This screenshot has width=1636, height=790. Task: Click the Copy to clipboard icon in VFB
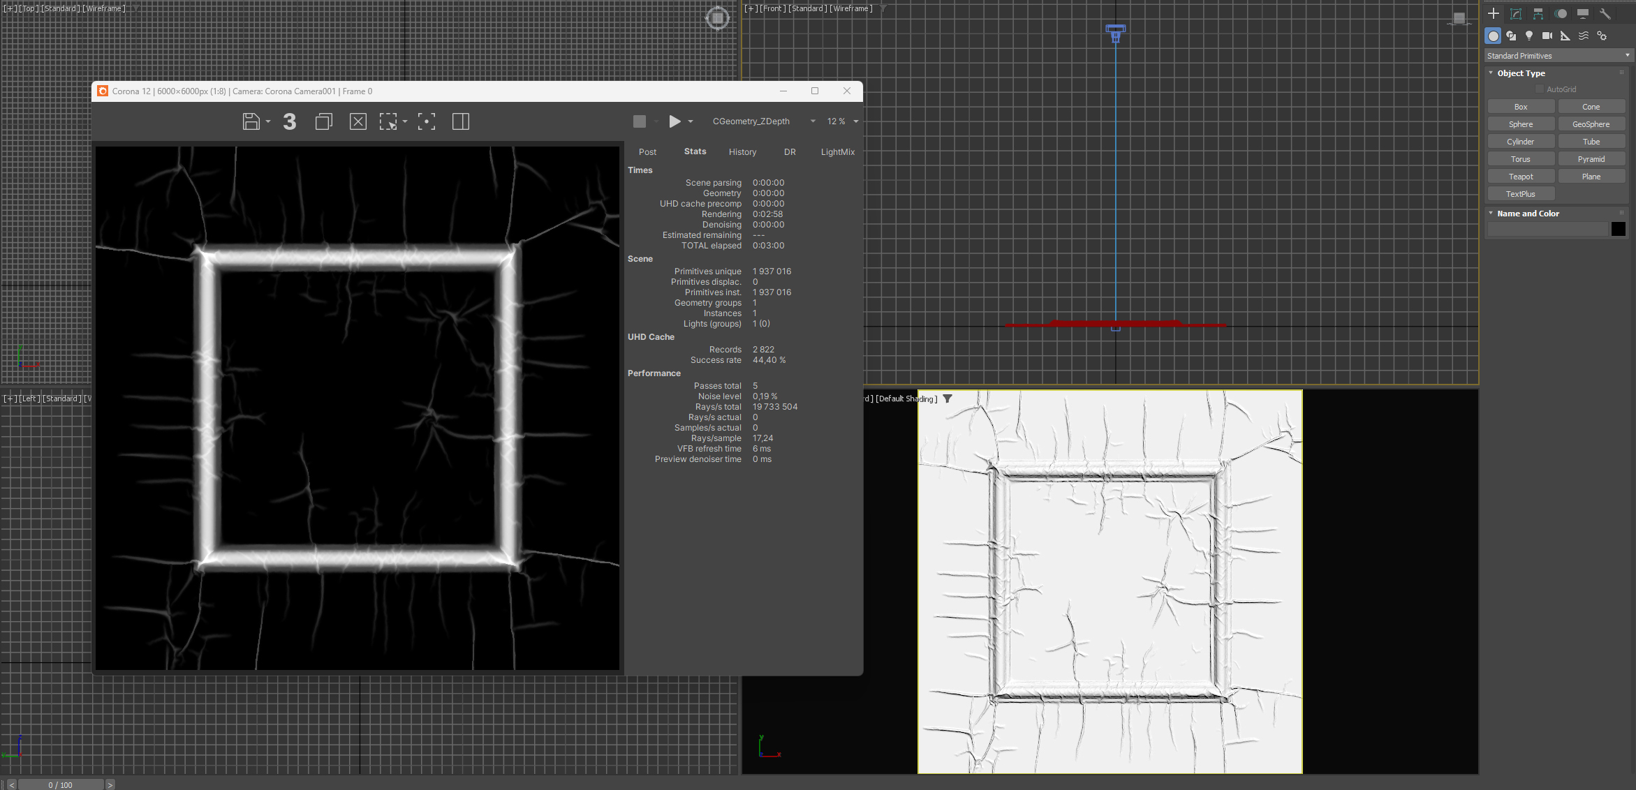pos(323,121)
